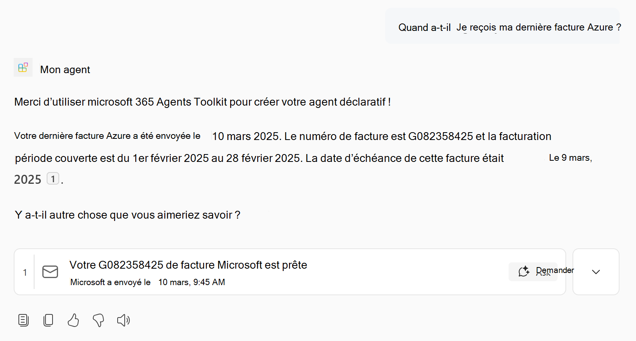Click the sparkle icon inside the Demander button
The height and width of the screenshot is (341, 636).
pyautogui.click(x=523, y=271)
